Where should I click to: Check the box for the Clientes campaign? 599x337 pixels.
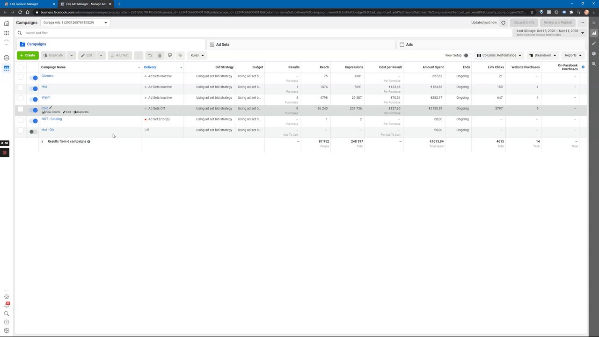[x=21, y=77]
